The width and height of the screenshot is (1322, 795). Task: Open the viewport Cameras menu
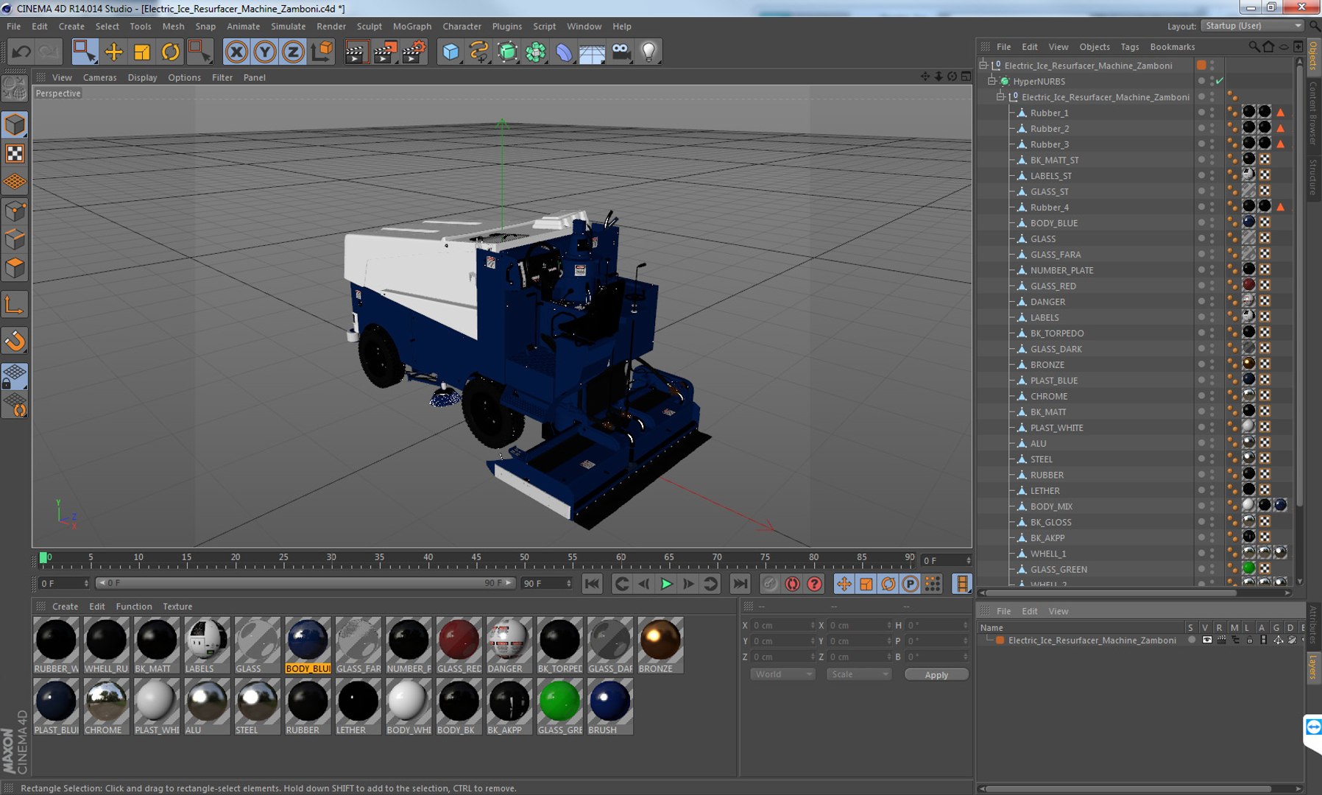(x=99, y=77)
